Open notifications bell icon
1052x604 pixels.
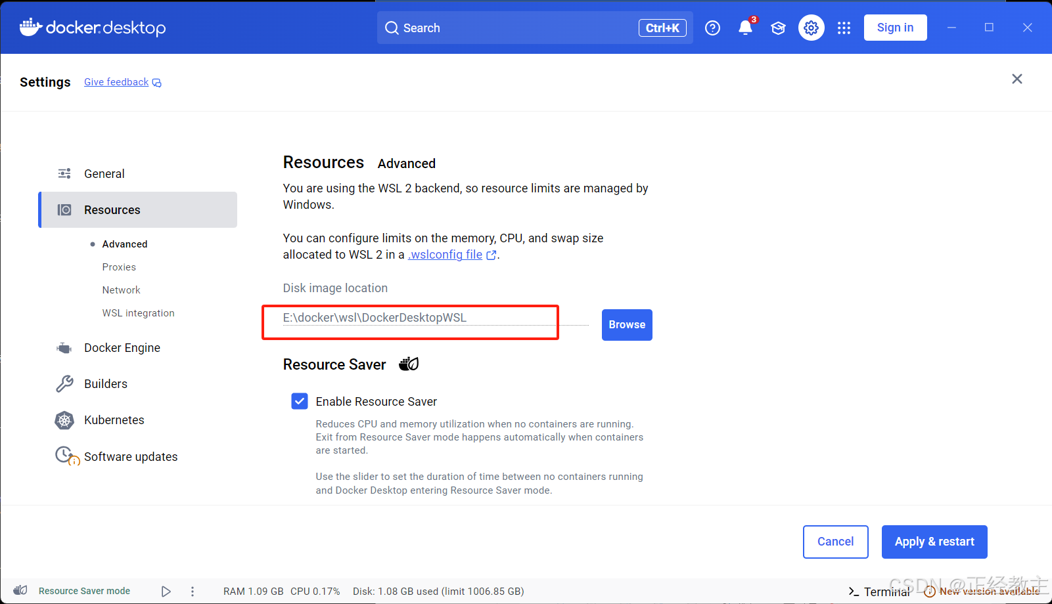point(745,28)
